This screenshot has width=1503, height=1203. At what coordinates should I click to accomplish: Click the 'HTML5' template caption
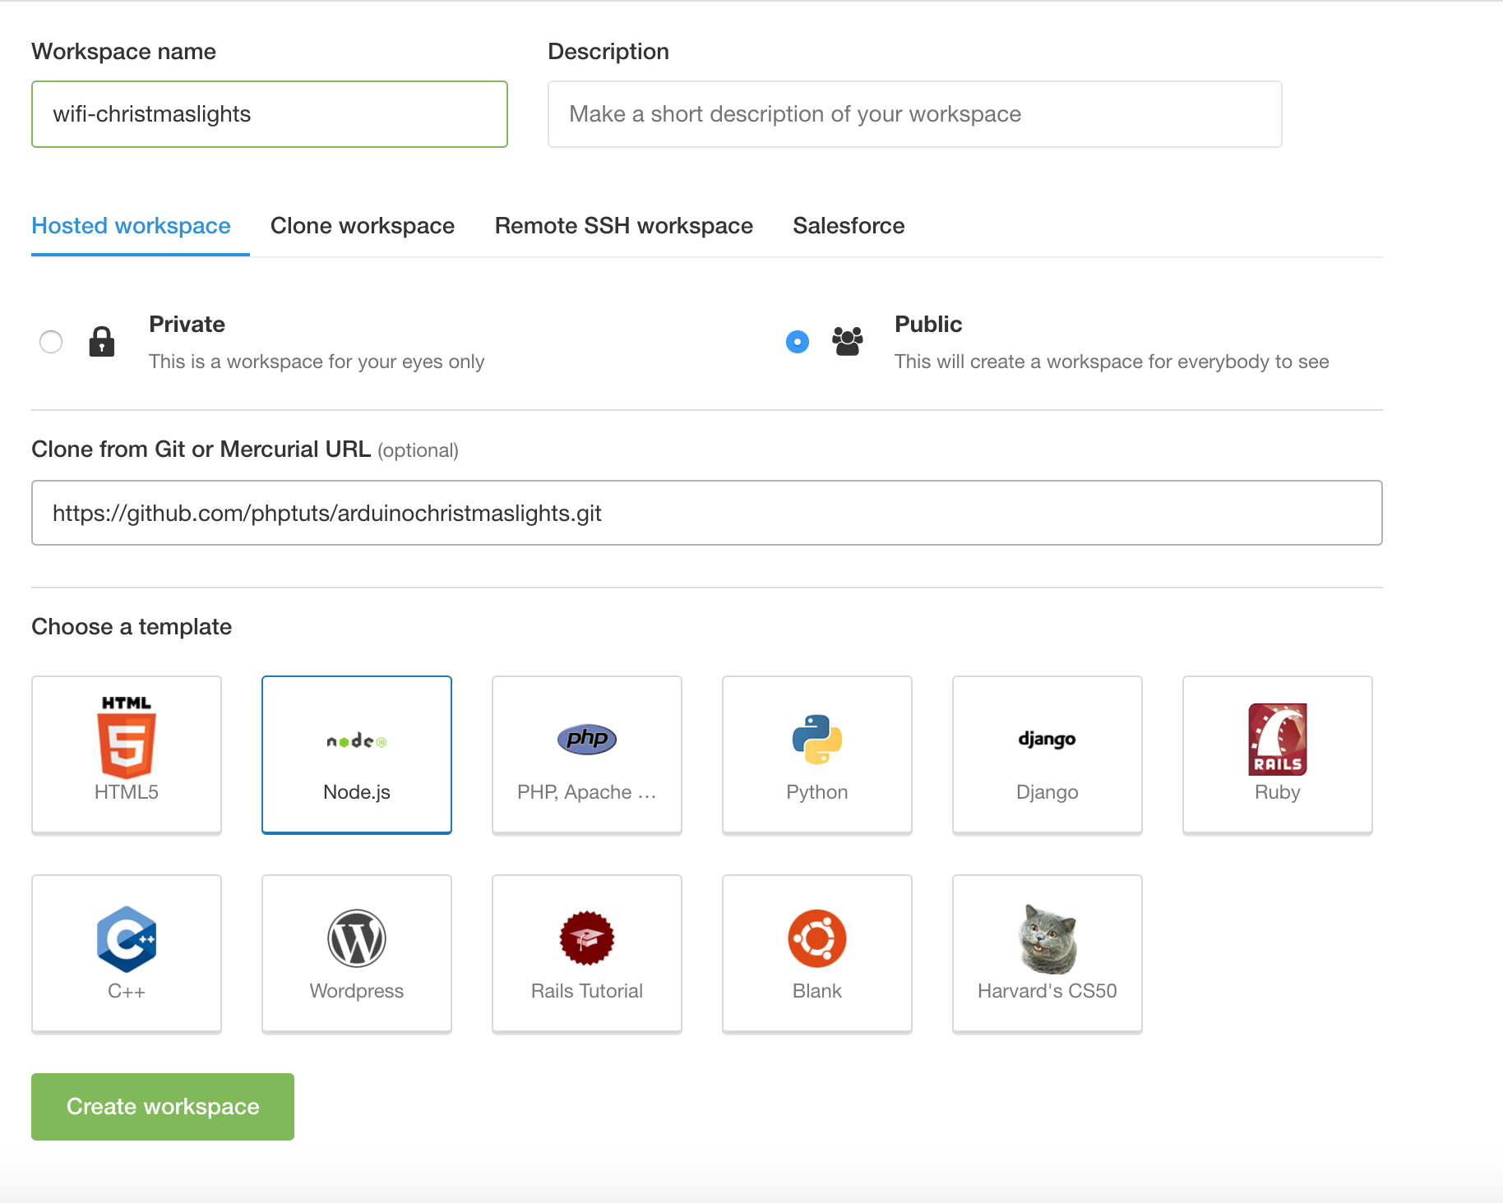click(x=127, y=792)
